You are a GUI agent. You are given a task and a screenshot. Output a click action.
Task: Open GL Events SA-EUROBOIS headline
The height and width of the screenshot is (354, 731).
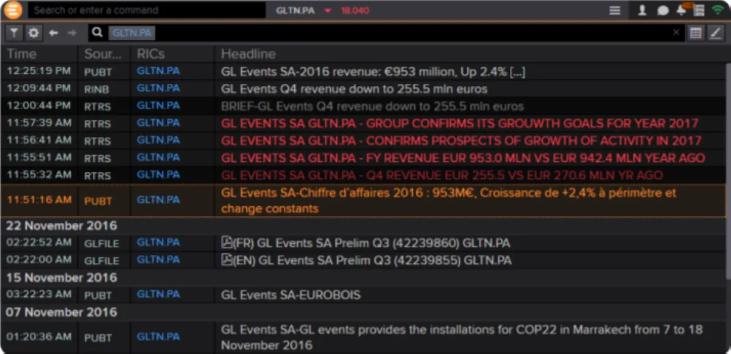coord(291,295)
